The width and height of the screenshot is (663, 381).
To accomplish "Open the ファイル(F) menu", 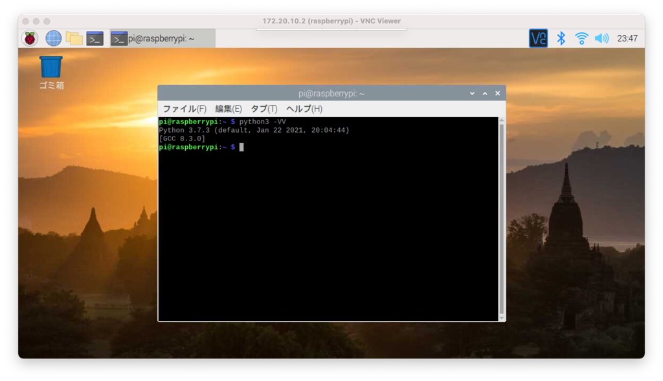I will [x=185, y=109].
